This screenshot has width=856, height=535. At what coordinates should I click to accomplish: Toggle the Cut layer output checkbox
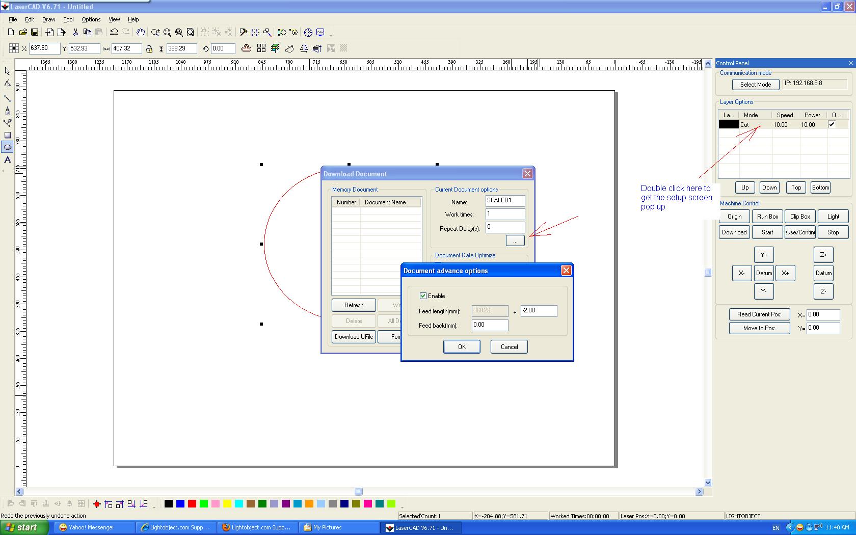tap(832, 124)
